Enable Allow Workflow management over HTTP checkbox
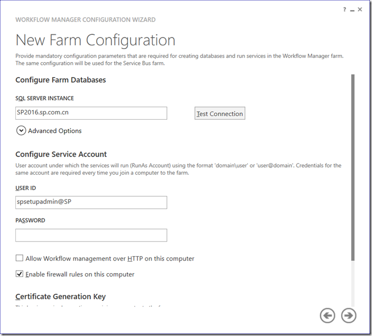Viewport: 372px width, 336px height. point(20,258)
